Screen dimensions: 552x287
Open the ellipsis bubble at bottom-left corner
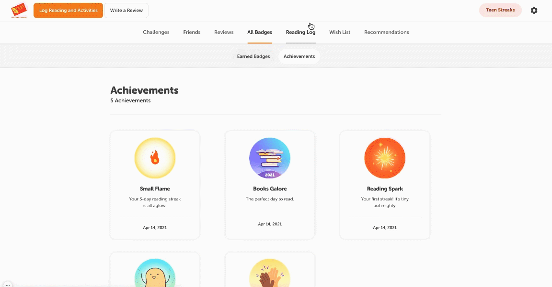[x=7, y=285]
